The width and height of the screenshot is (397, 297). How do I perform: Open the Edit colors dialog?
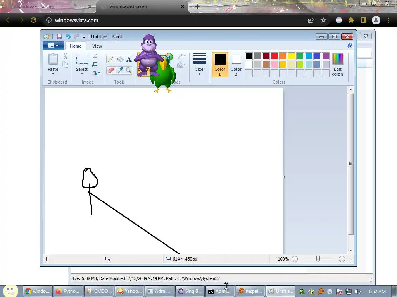coord(338,65)
